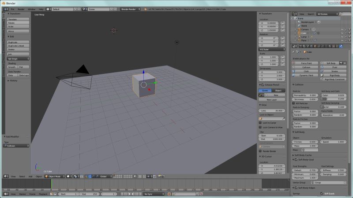
Task: Click the play animation button in timeline
Action: [133, 194]
